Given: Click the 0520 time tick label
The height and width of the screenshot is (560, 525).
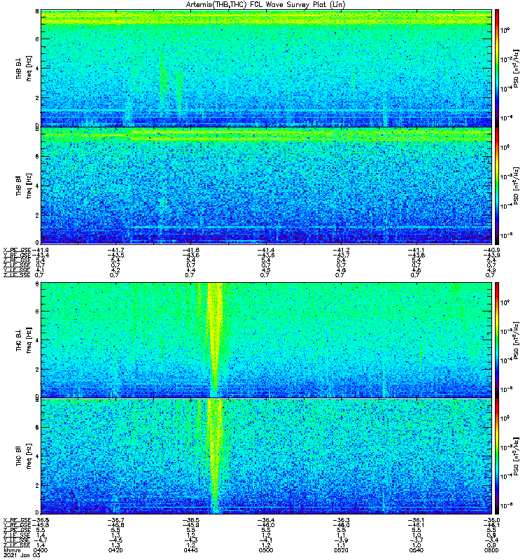Looking at the screenshot, I should pyautogui.click(x=341, y=550).
